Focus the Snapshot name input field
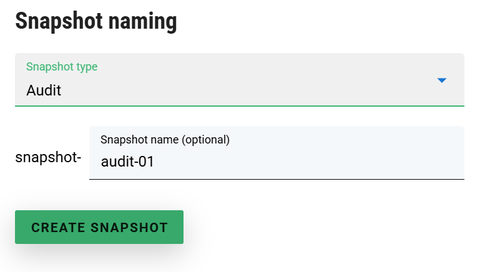 [277, 162]
